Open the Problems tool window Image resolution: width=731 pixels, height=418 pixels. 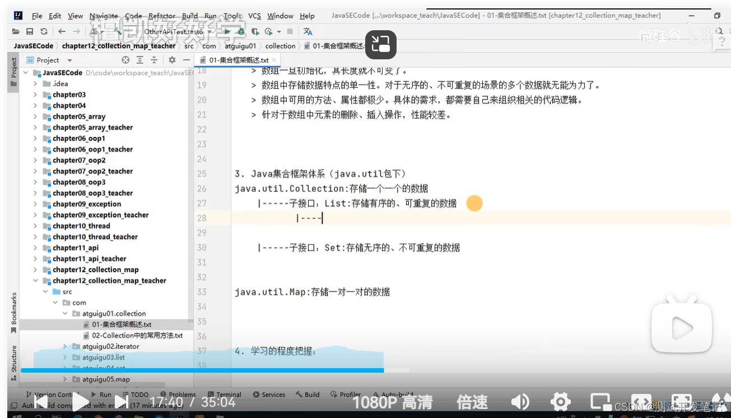coord(178,394)
